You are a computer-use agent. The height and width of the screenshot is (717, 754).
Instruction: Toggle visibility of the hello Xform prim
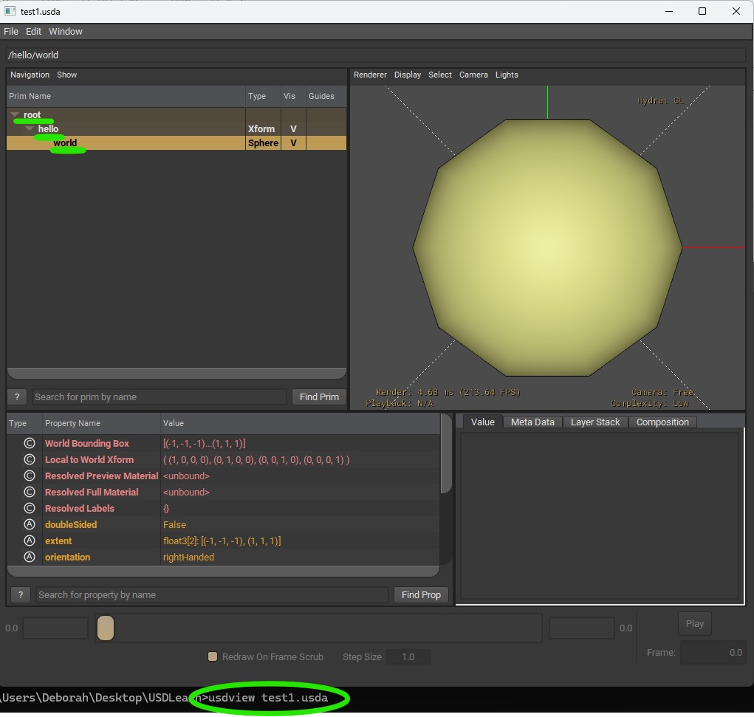(293, 129)
